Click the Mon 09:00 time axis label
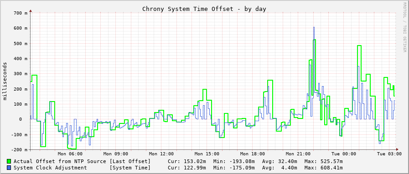Image resolution: width=409 pixels, height=174 pixels. pos(116,154)
